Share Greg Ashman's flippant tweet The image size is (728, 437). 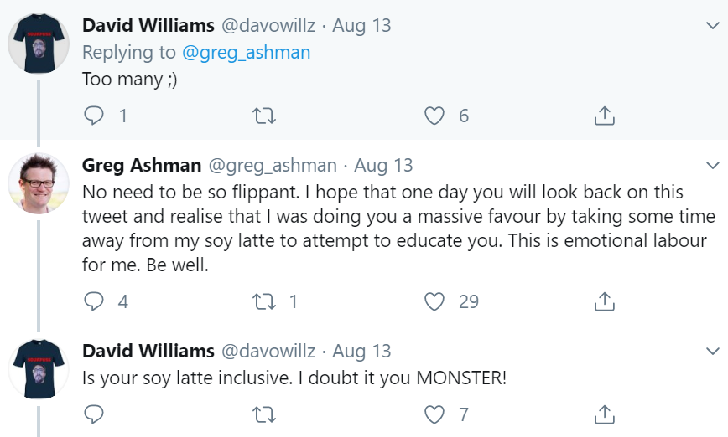[604, 301]
